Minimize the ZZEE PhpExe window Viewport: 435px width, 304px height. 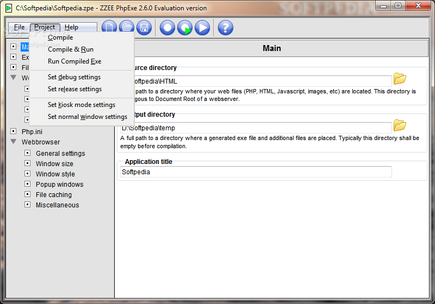383,6
